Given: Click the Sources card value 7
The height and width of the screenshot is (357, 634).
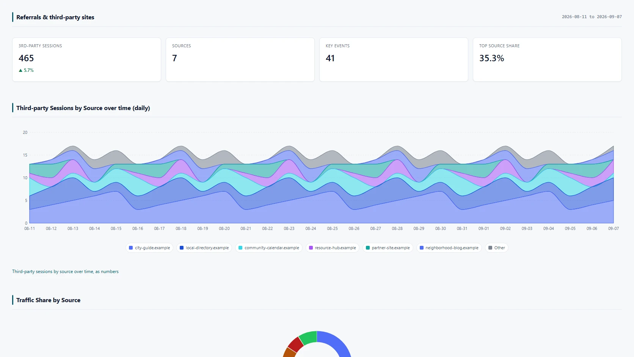Looking at the screenshot, I should (x=174, y=58).
